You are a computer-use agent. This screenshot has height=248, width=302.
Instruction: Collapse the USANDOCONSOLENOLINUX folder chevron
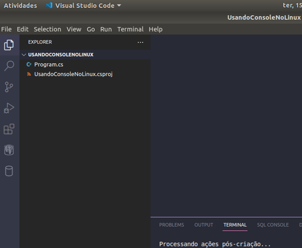(x=24, y=55)
